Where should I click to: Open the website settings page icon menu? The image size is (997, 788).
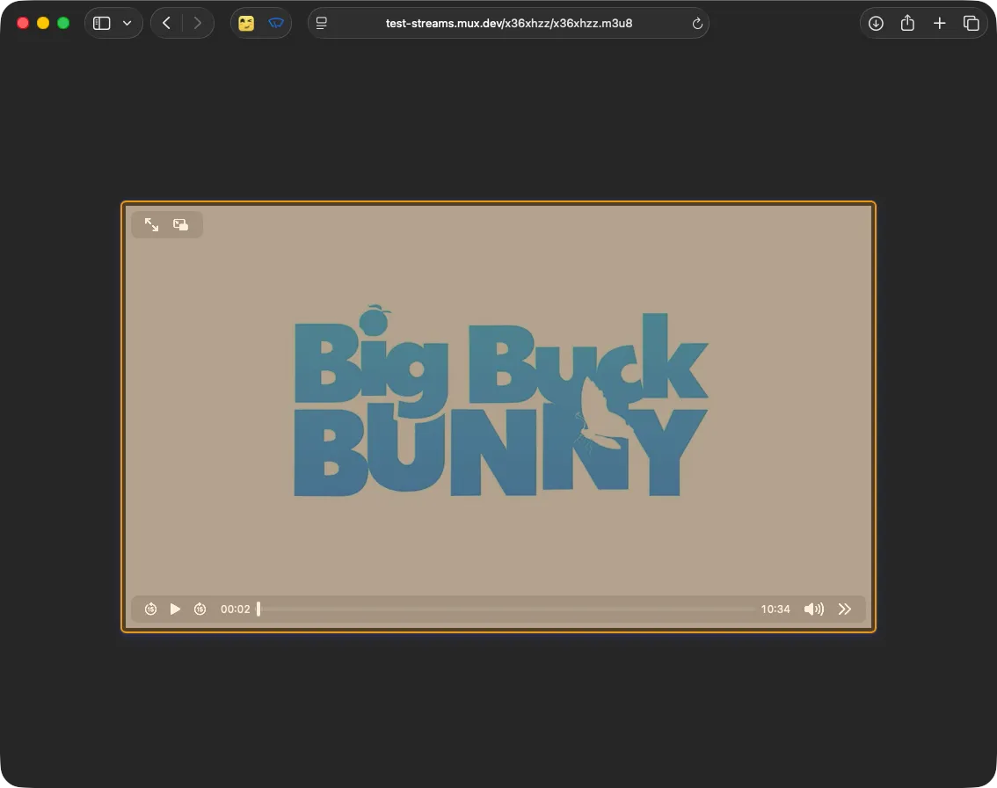[x=321, y=23]
